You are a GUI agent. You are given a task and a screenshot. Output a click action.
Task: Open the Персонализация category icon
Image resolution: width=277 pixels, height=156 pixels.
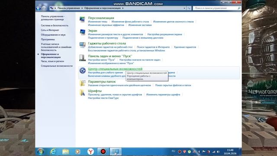(x=82, y=19)
